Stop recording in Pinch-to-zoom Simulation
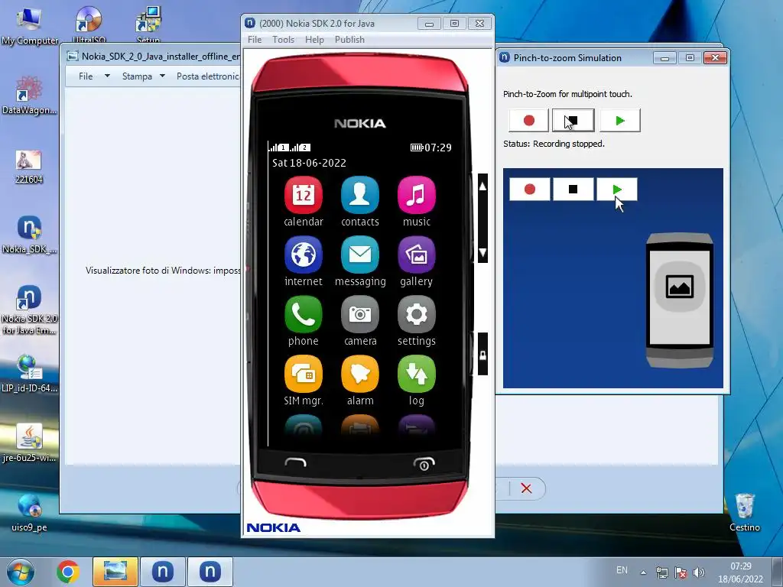Image resolution: width=783 pixels, height=587 pixels. coord(573,120)
